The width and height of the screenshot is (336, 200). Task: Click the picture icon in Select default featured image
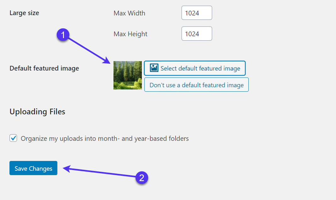pos(154,68)
